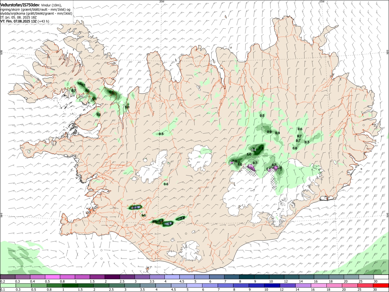Pick the lavender swatch labeled 4, top row
Viewport: 389px width, 292px height.
172,277
